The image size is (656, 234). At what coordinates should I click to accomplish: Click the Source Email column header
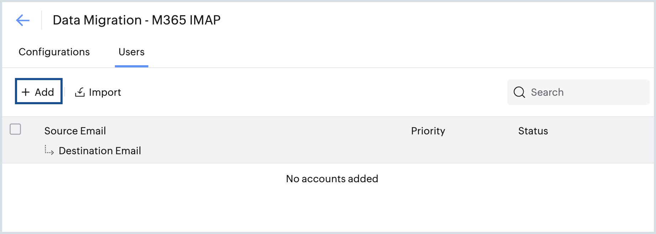tap(75, 131)
